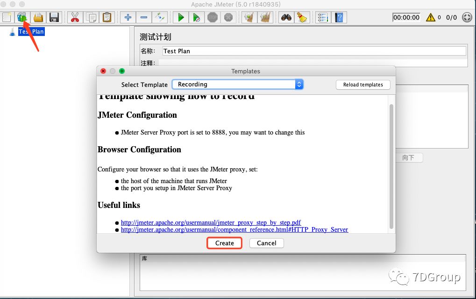Viewport: 476px width, 299px height.
Task: Click the Clear results broom icon
Action: click(249, 17)
